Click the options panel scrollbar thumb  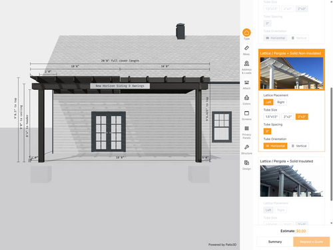pos(332,145)
